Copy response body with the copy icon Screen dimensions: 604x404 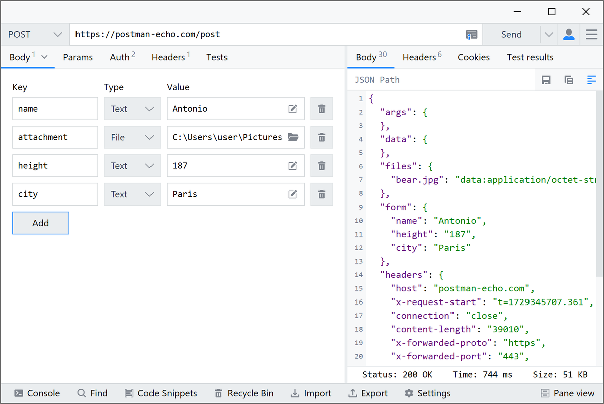click(x=569, y=80)
